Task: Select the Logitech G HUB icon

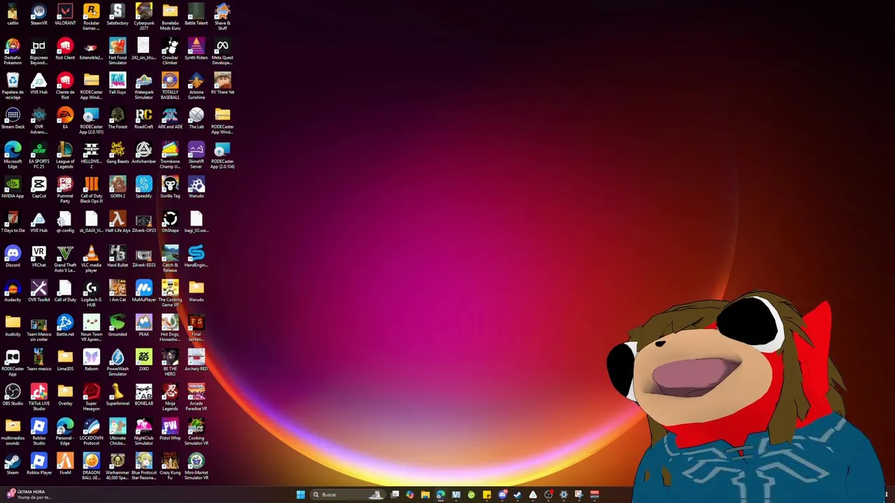Action: (x=91, y=293)
